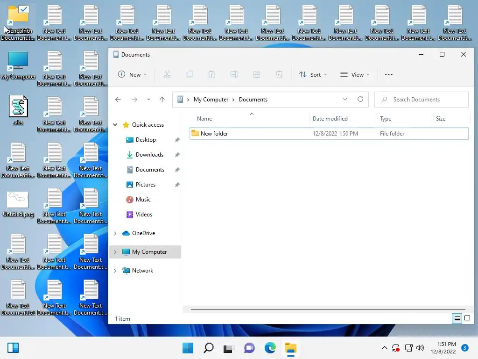Click into the Search Documents field
Viewport: 478px width, 359px height.
click(x=422, y=100)
